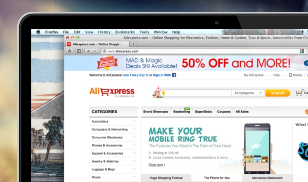308x182 pixels.
Task: Click the site identity globe icon
Action: point(104,51)
